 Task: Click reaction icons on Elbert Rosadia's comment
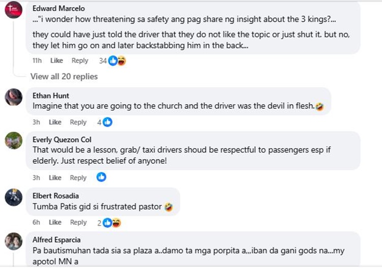[112, 222]
